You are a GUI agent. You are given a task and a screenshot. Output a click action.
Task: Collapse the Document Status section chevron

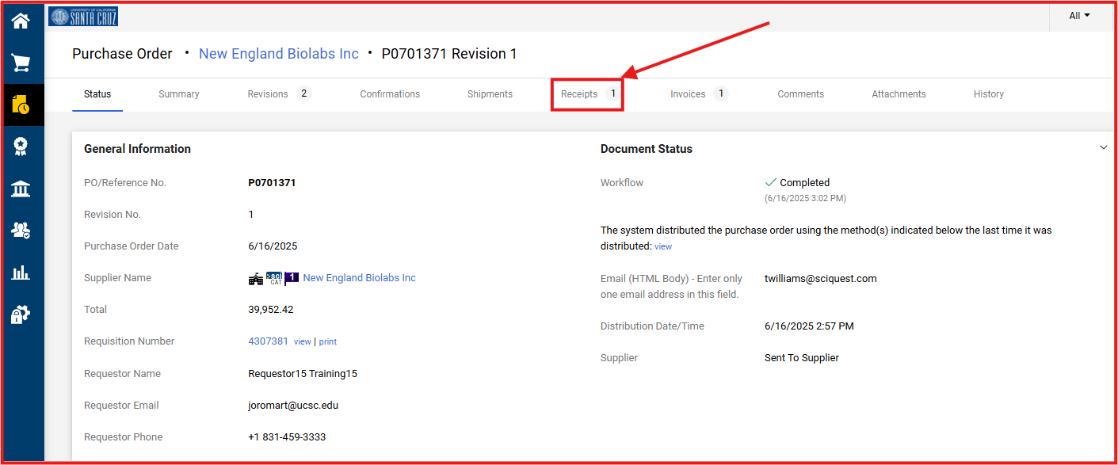pyautogui.click(x=1104, y=148)
